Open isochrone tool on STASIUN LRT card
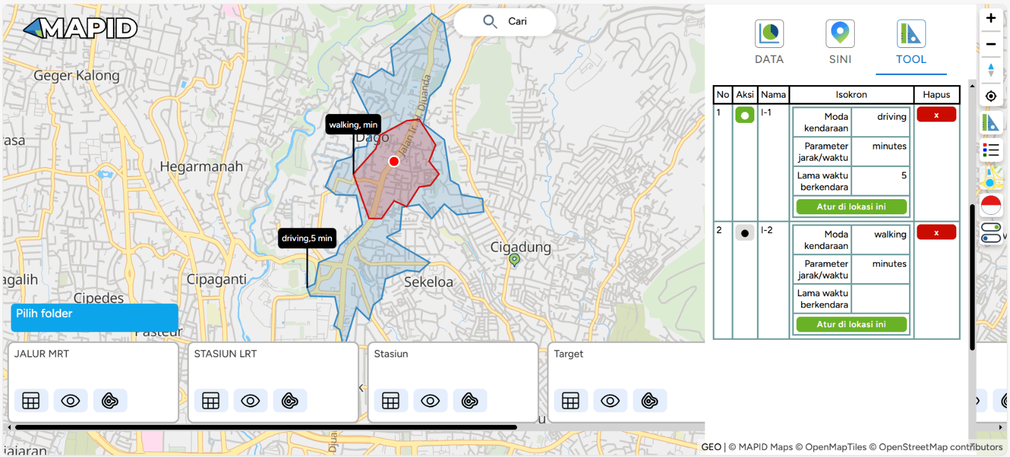1010x457 pixels. click(x=290, y=401)
